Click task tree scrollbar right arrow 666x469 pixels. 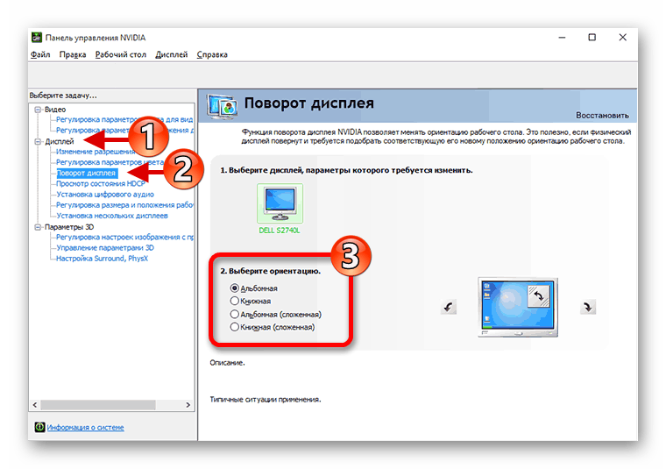tap(188, 405)
